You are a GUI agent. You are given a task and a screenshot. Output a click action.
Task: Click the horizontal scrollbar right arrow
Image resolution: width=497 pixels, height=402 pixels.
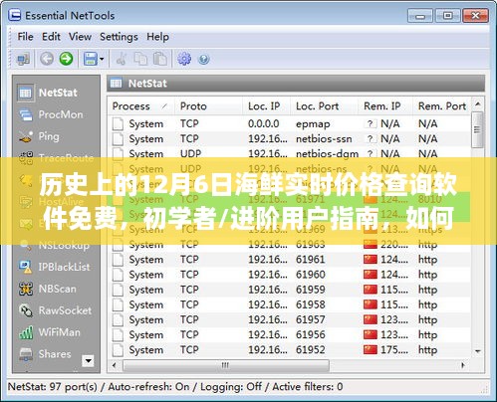point(463,365)
